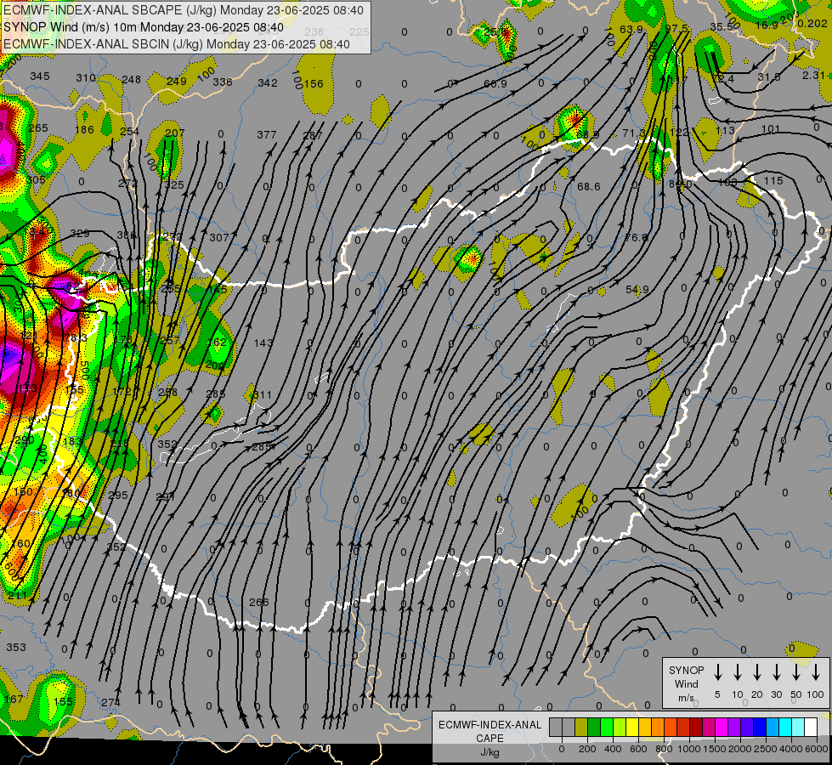Click the SBCAPE title line in header
Screen dimensions: 832x765
pos(184,10)
